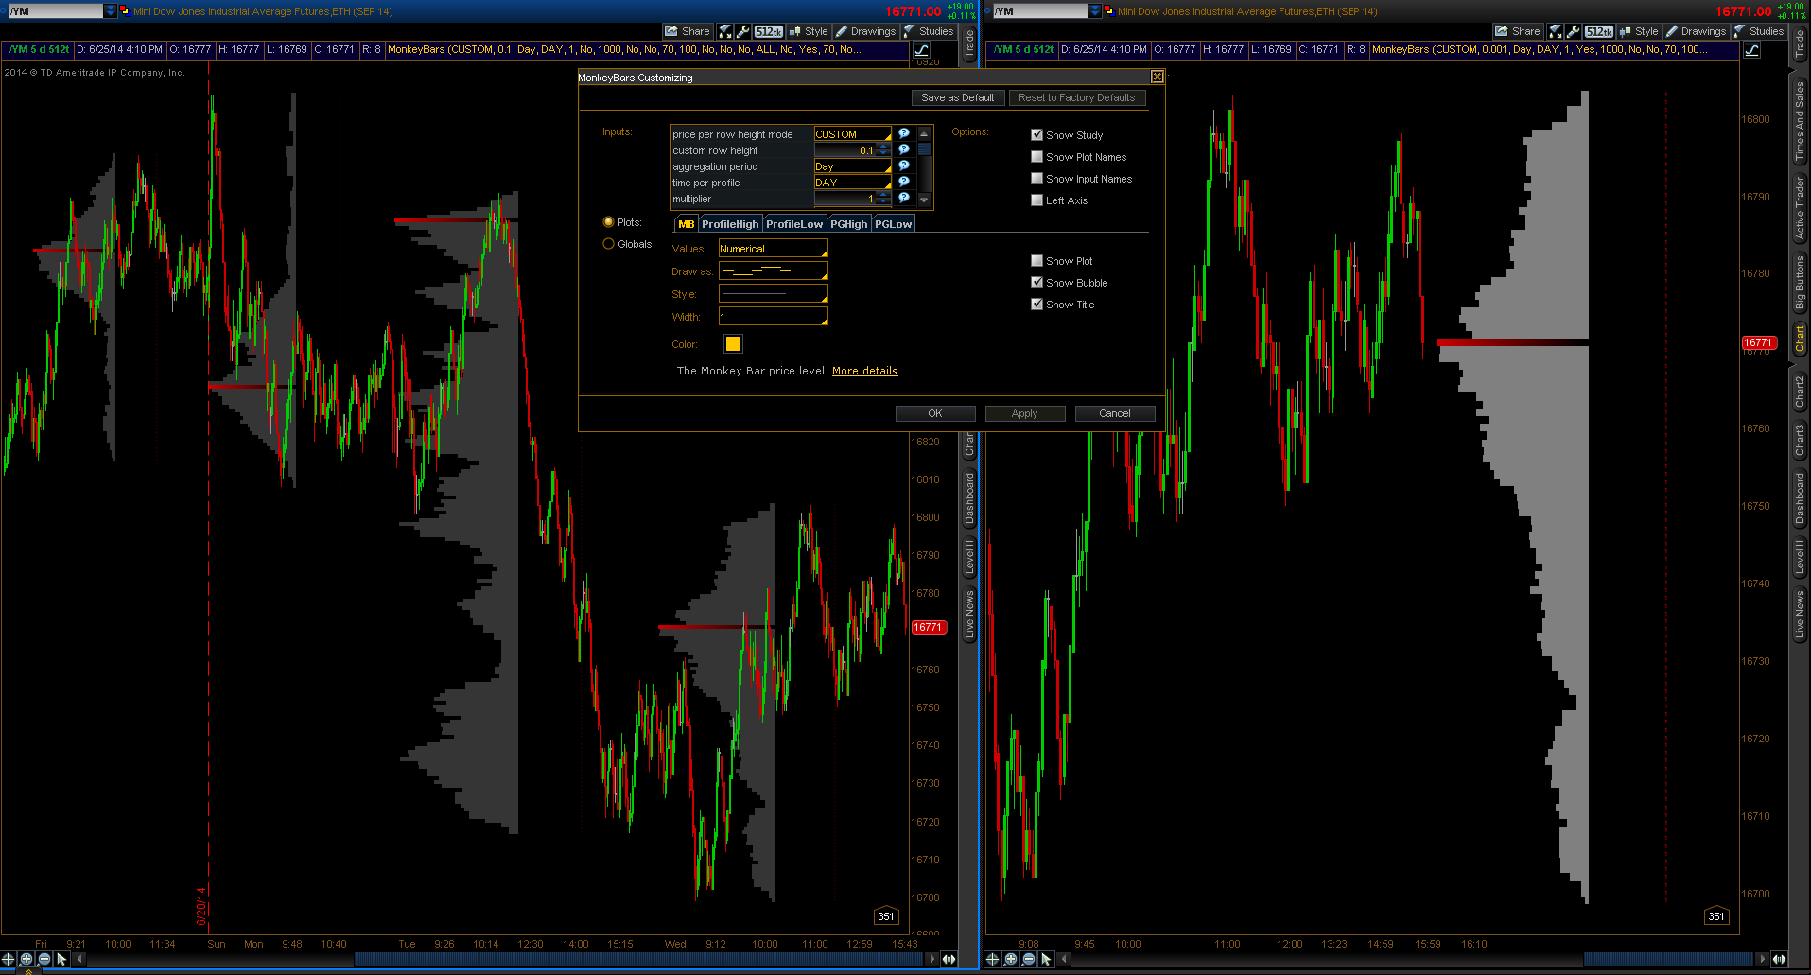The width and height of the screenshot is (1811, 975).
Task: Open line Width dropdown
Action: (774, 317)
